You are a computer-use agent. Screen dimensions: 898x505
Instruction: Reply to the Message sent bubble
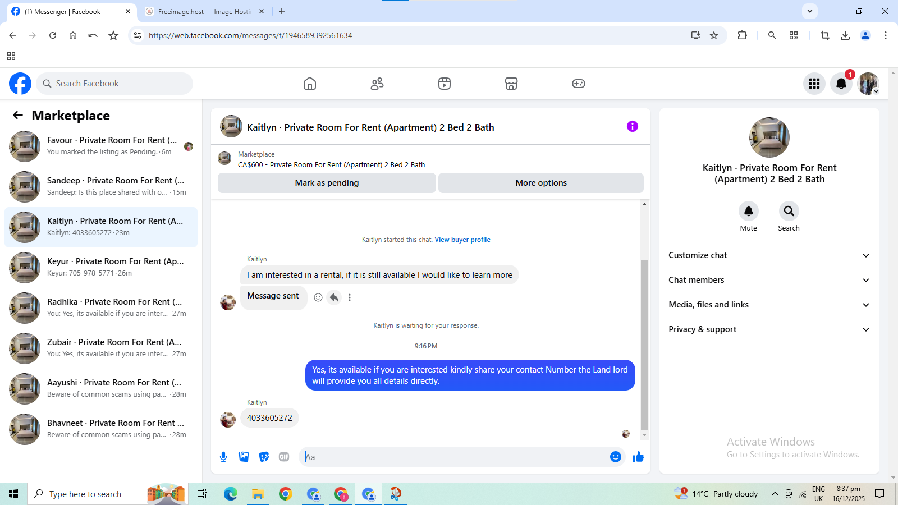(334, 297)
